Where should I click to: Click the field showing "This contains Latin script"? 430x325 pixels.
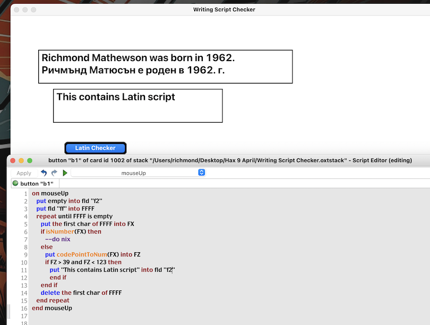(137, 106)
